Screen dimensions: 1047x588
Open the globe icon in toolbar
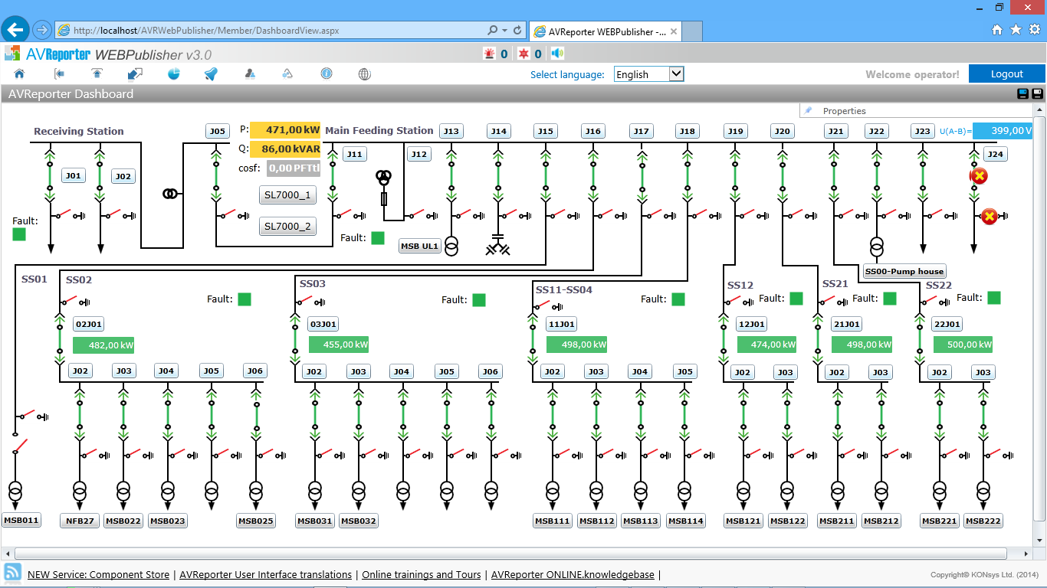click(x=365, y=74)
